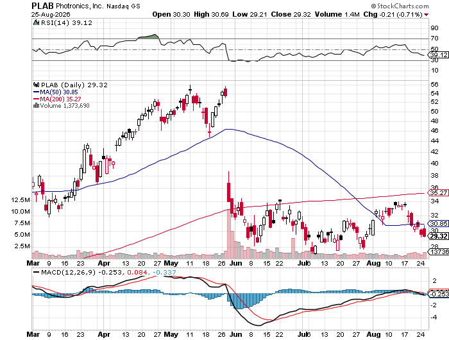Click the red down arrow after Chg
The width and height of the screenshot is (449, 340).
point(427,15)
